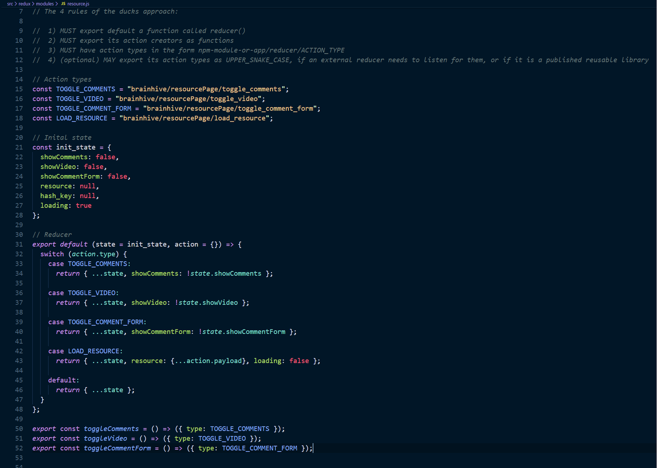Click "case TOGGLE_COMMENT_FORM:" on line 39
This screenshot has width=657, height=468.
click(97, 322)
